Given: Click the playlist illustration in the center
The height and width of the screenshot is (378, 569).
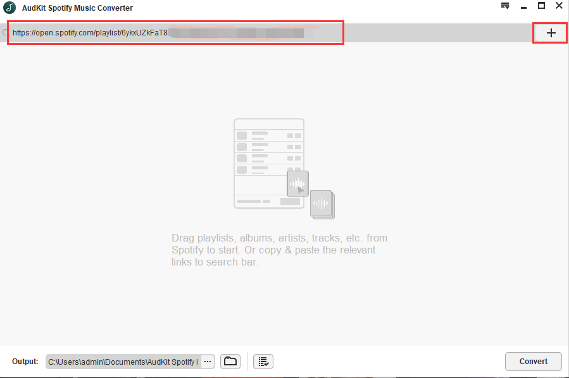Looking at the screenshot, I should click(268, 163).
